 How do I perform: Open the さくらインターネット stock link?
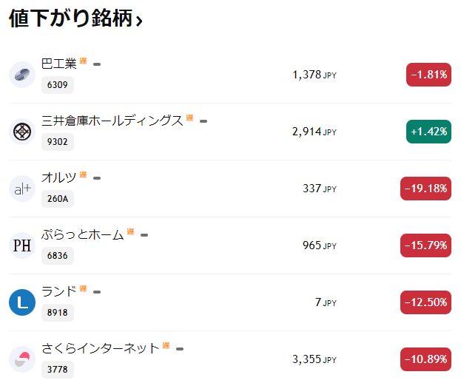(101, 348)
